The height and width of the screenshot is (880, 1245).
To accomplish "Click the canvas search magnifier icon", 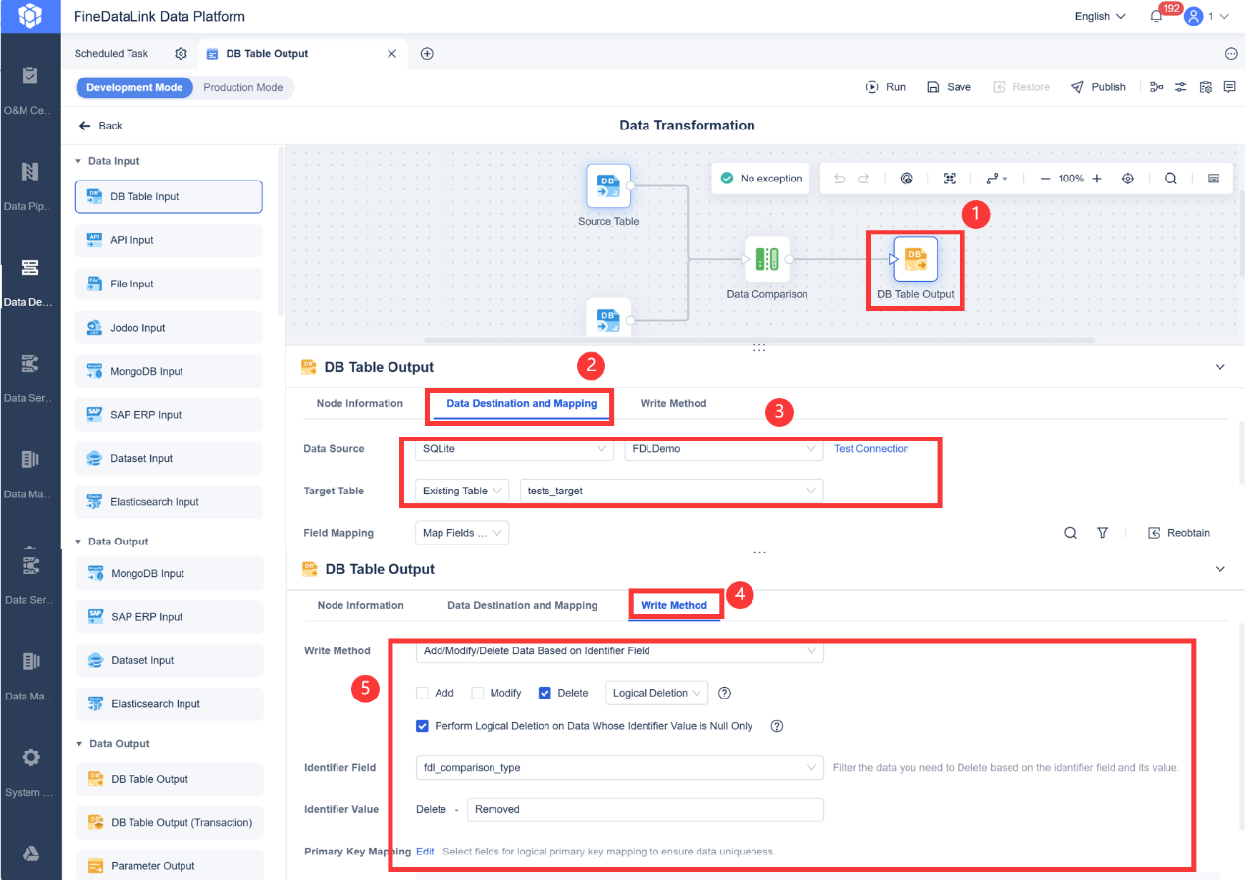I will [1170, 179].
